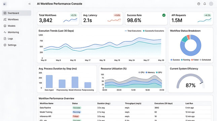Click the 3,842 Total Workflows value
This screenshot has height=121, width=217.
[x=46, y=20]
